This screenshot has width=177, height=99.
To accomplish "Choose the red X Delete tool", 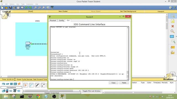I will click(173, 26).
